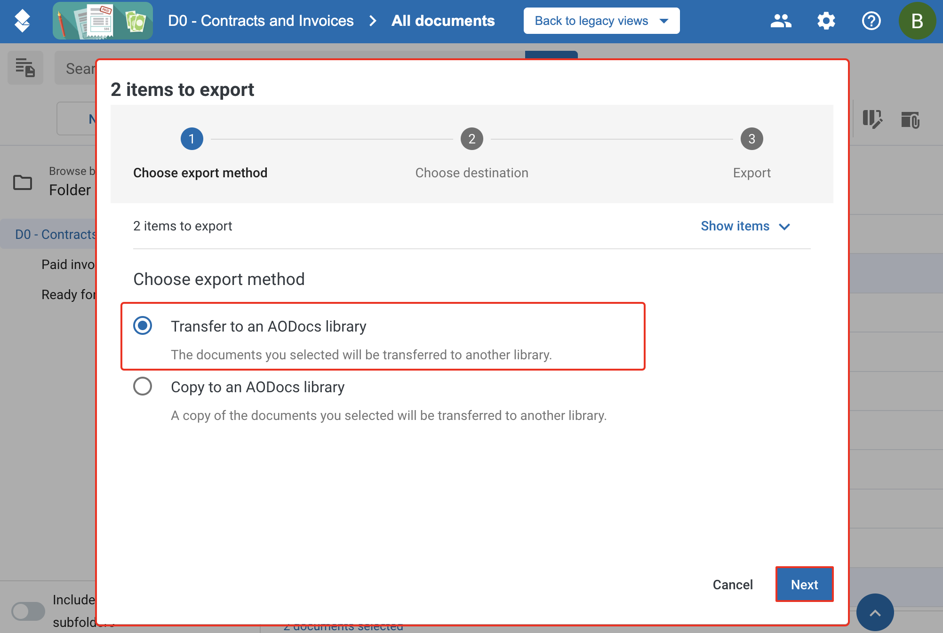Click the 'Choose export method' section heading
Image resolution: width=943 pixels, height=633 pixels.
tap(219, 279)
